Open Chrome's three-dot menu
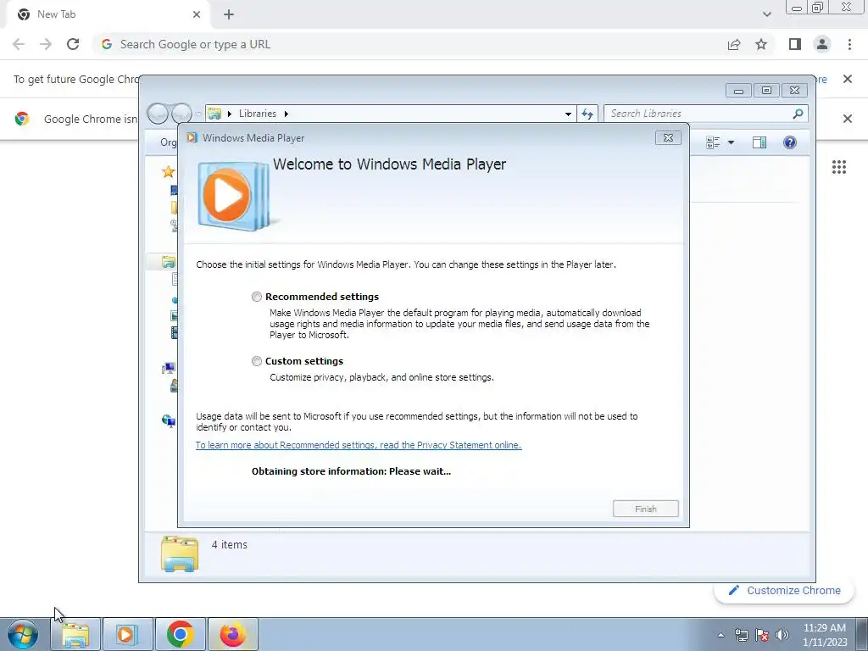 point(849,44)
